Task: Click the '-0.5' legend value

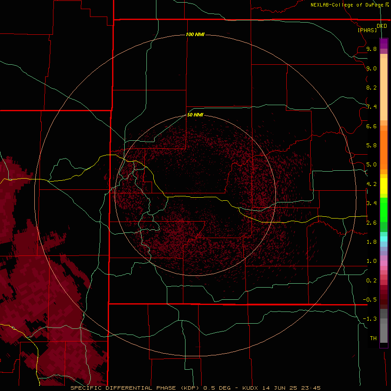Action: click(370, 299)
